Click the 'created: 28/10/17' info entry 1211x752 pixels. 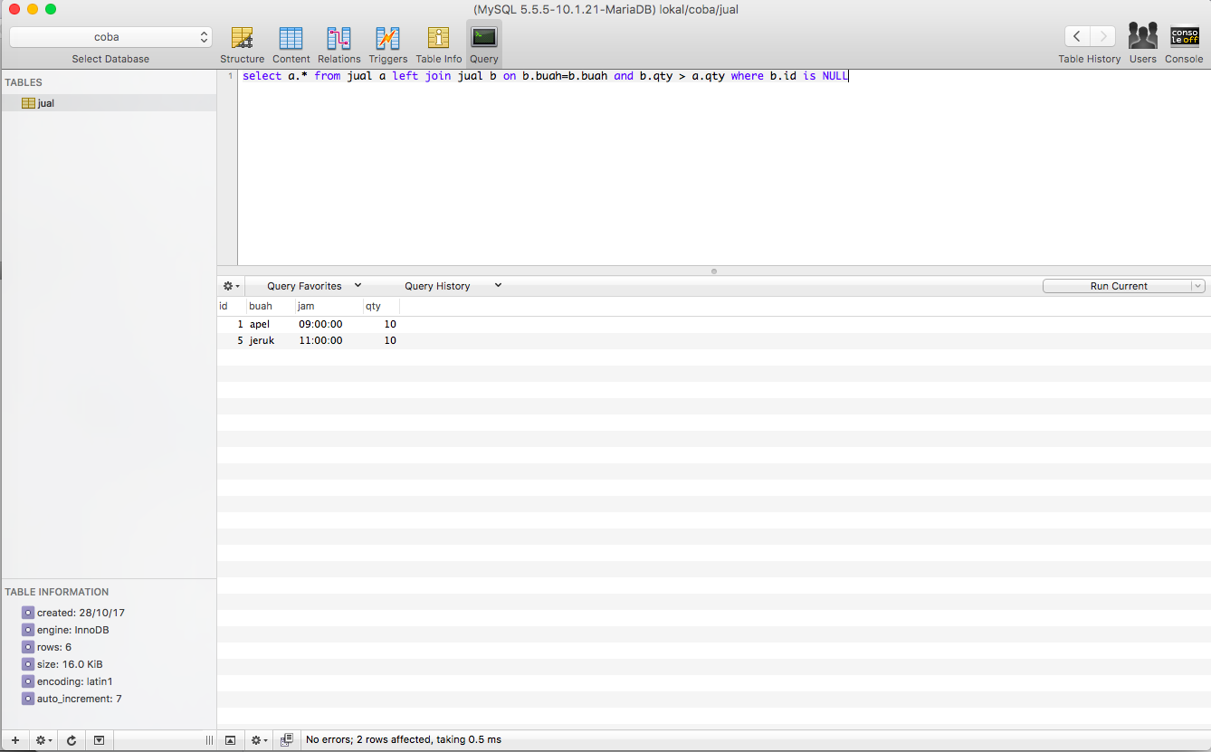(x=81, y=613)
